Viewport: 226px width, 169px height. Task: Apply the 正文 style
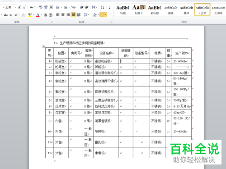(x=202, y=10)
